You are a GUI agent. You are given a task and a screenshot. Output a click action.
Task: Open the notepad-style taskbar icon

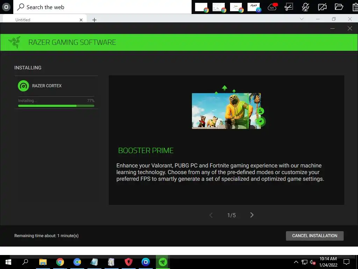tap(94, 262)
